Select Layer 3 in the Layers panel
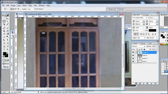Screen dimensions: 168x94 (x=147, y=55)
